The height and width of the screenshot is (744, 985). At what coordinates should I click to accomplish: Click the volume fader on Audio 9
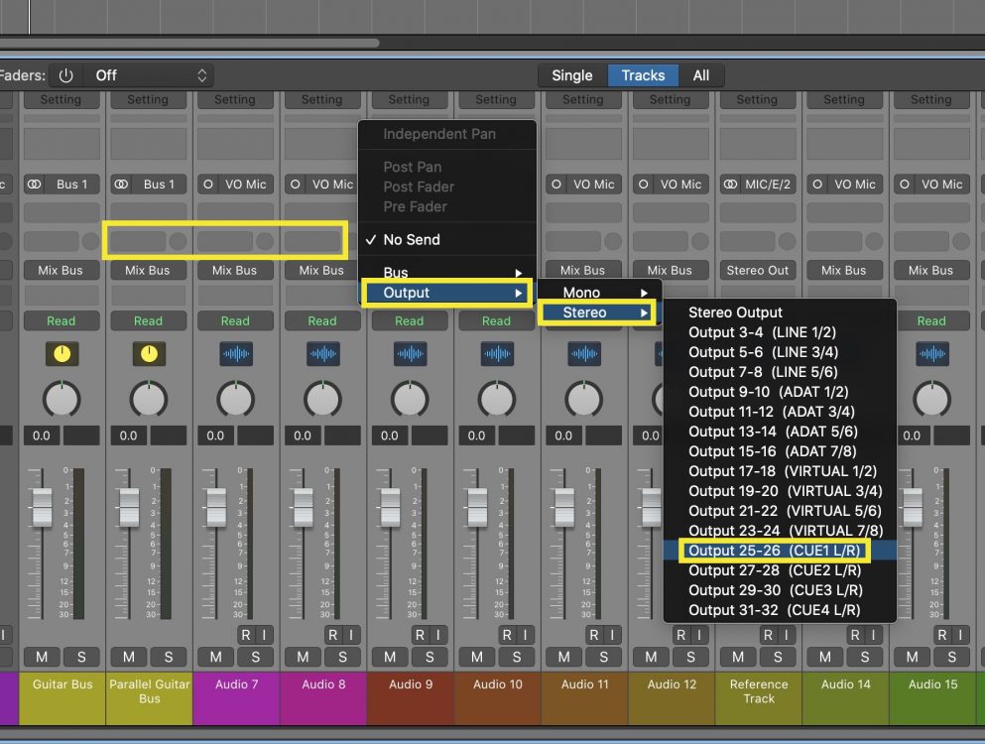click(391, 507)
